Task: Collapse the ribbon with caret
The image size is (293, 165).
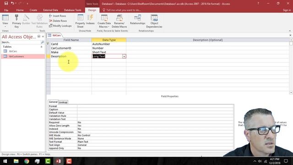Action: click(x=290, y=31)
